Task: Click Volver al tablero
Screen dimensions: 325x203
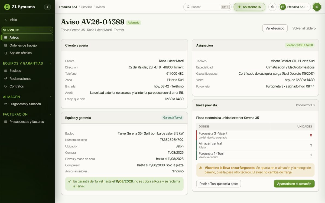Action: pyautogui.click(x=304, y=28)
